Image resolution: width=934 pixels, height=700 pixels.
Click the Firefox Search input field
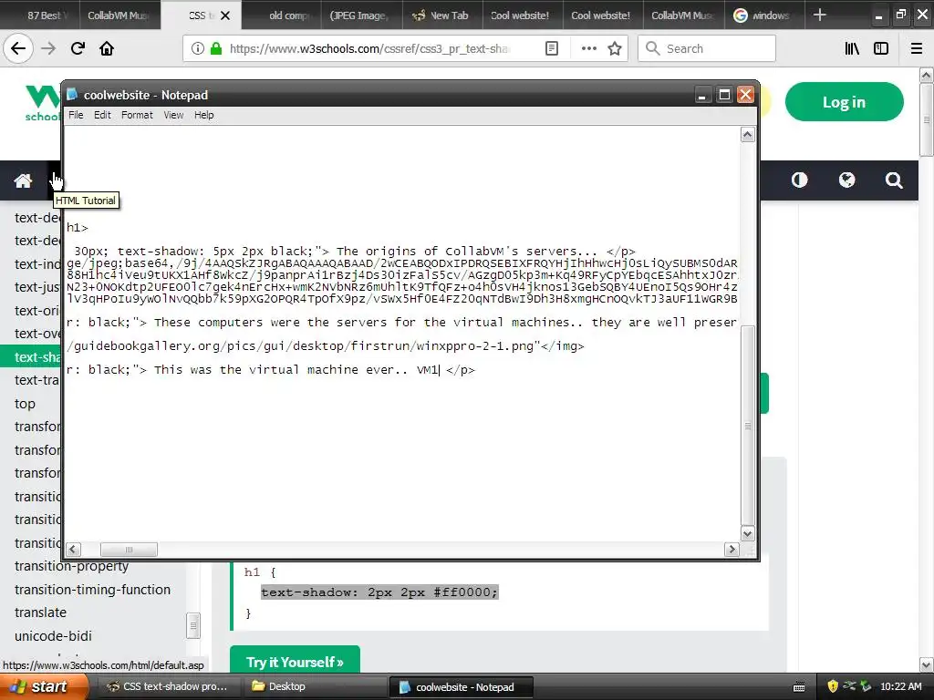[x=707, y=48]
